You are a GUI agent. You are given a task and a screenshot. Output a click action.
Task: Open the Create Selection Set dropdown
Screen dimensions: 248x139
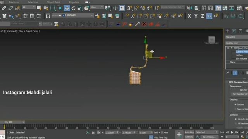pyautogui.click(x=172, y=7)
